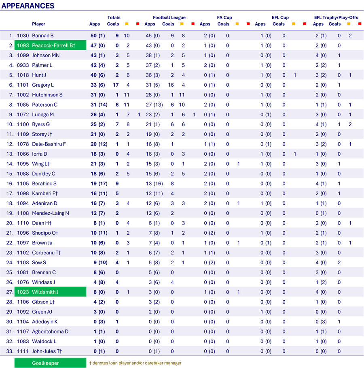Select player name Agbontohoma D
Image resolution: width=364 pixels, height=368 pixels.
coord(50,332)
